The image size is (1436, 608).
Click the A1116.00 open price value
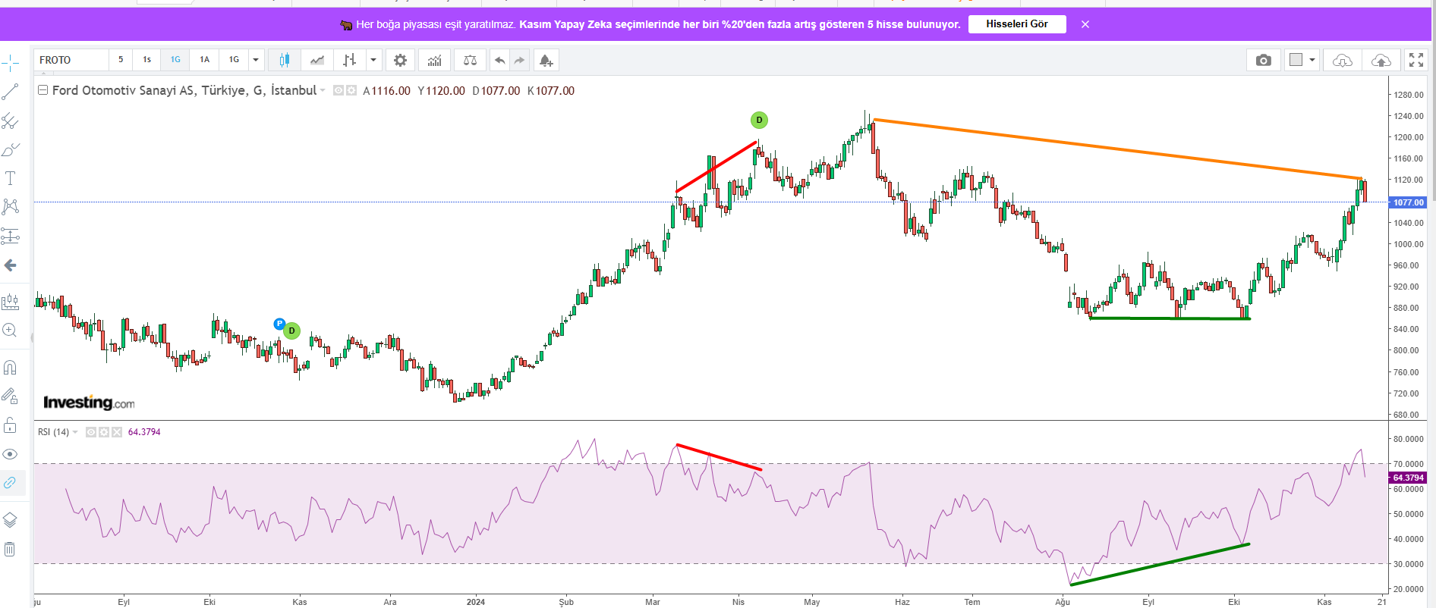tap(386, 91)
